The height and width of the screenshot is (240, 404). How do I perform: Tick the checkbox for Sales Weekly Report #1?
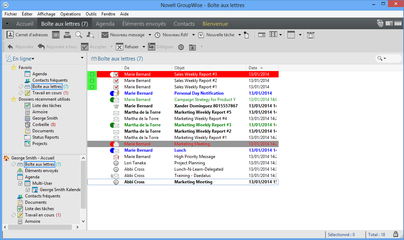92,87
